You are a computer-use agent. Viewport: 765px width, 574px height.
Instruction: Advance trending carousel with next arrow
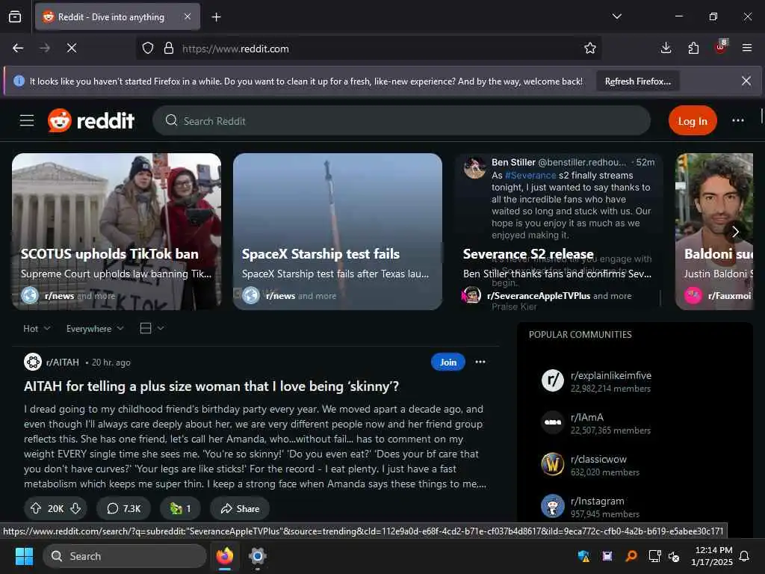pyautogui.click(x=735, y=232)
